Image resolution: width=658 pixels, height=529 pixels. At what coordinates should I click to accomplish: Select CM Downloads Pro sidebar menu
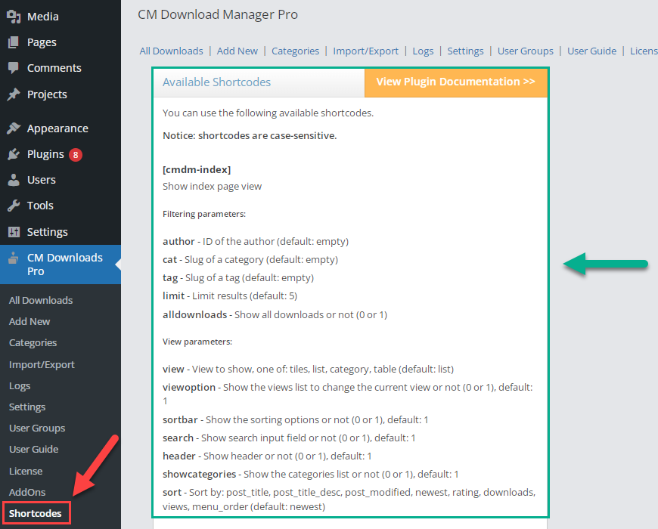(61, 264)
